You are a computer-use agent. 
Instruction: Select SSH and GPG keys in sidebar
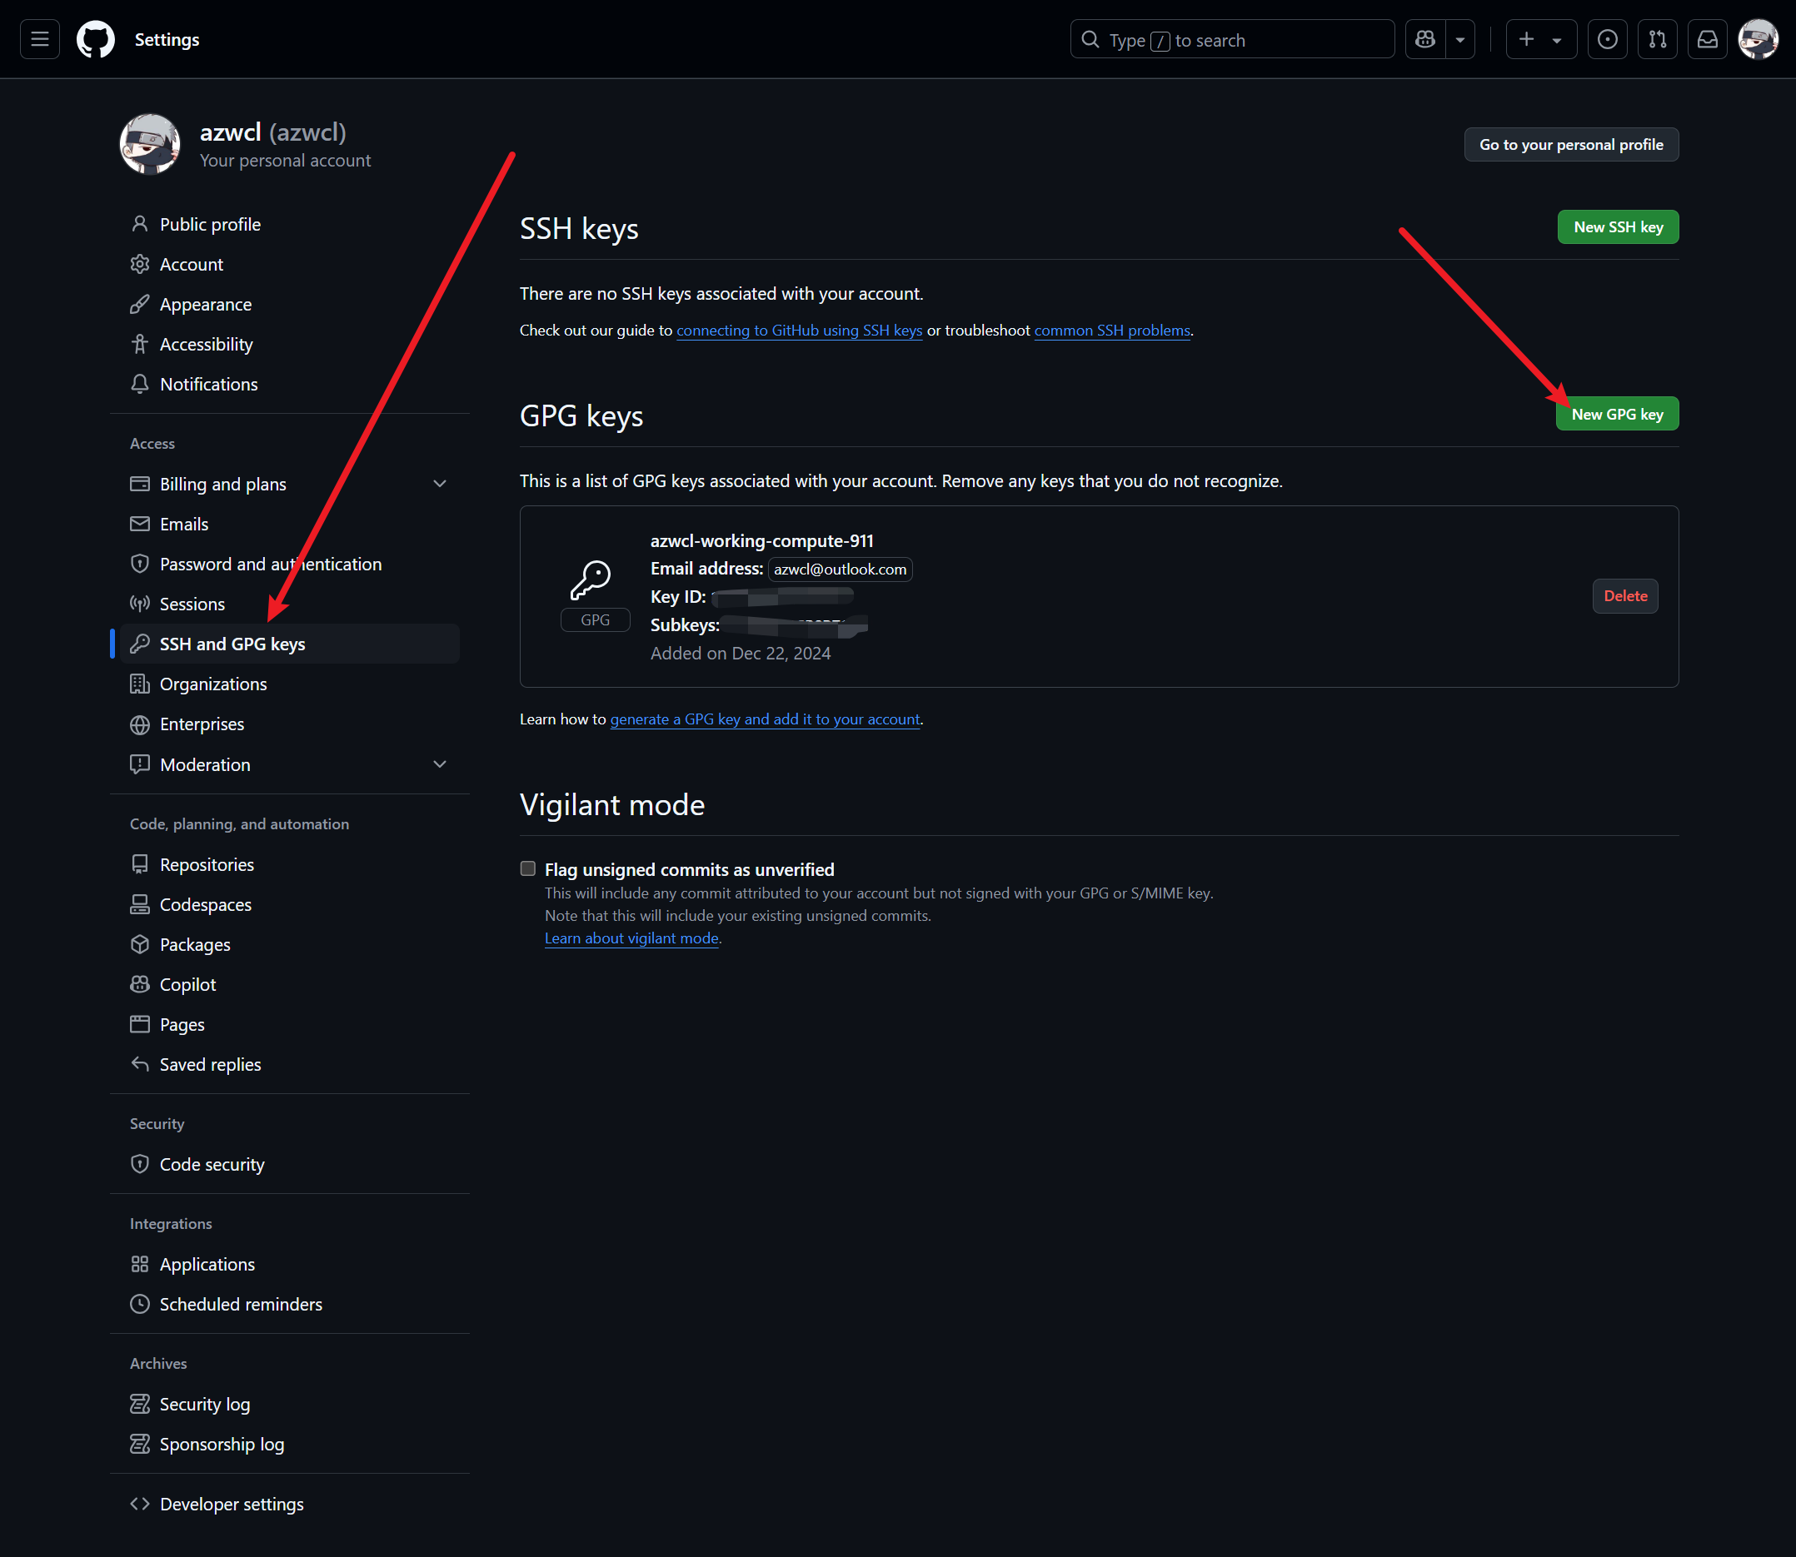click(290, 644)
